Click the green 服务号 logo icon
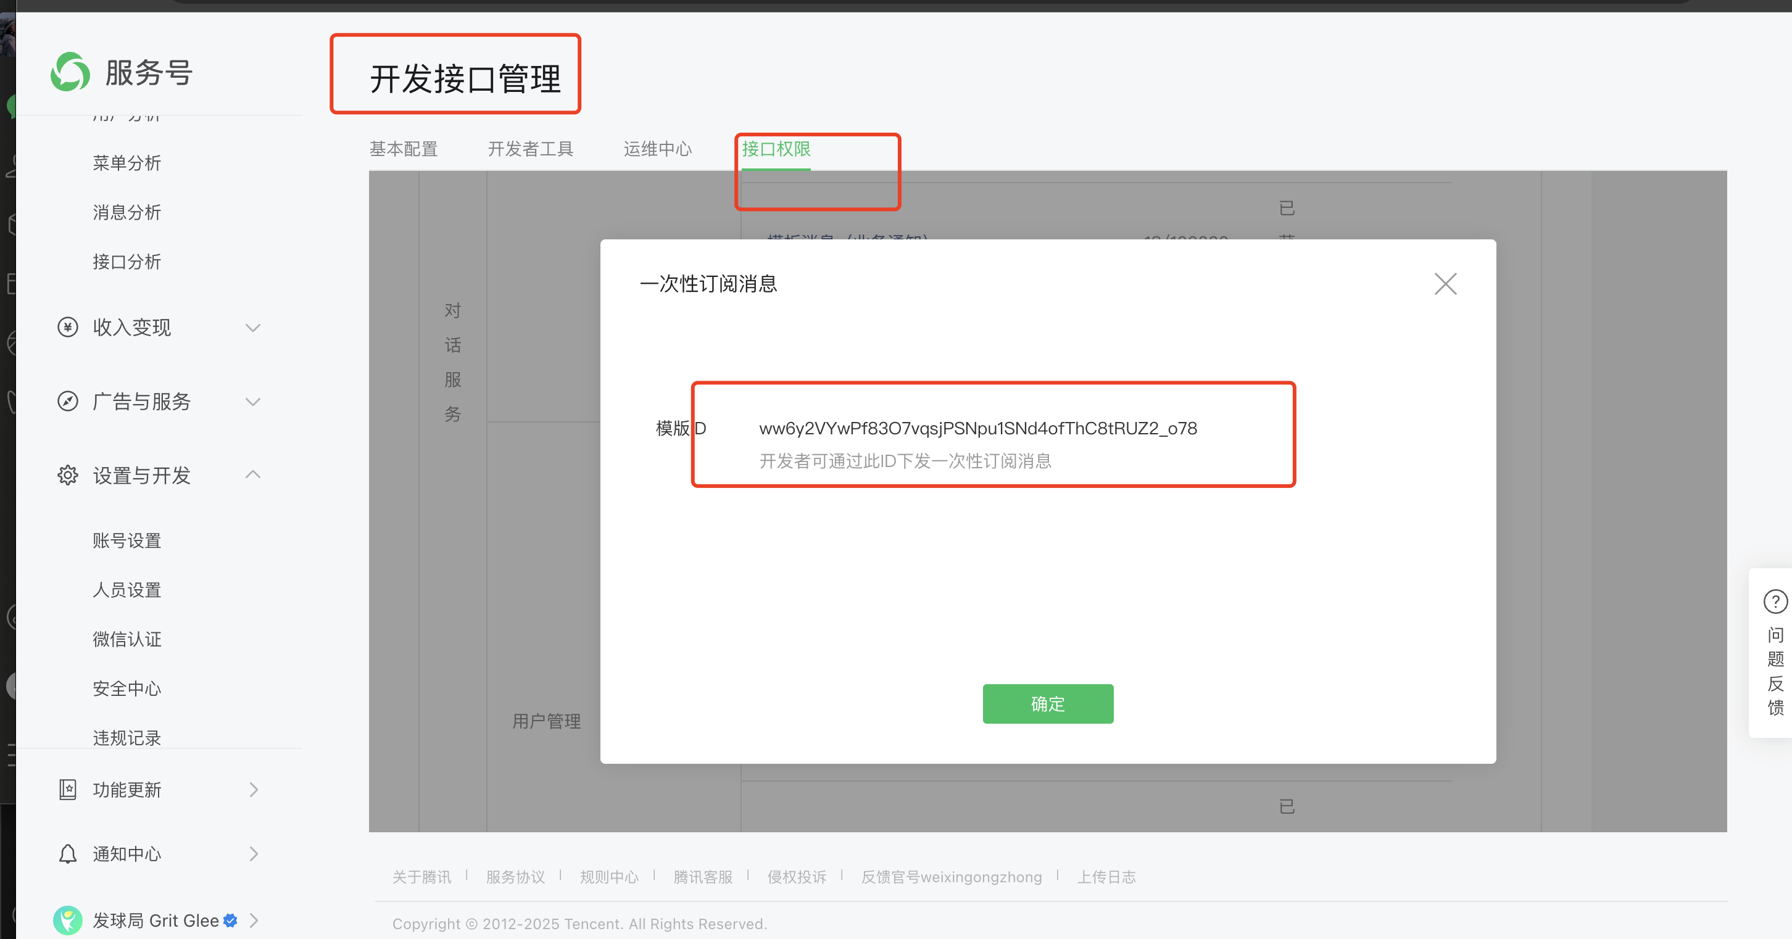The width and height of the screenshot is (1792, 939). pyautogui.click(x=70, y=72)
